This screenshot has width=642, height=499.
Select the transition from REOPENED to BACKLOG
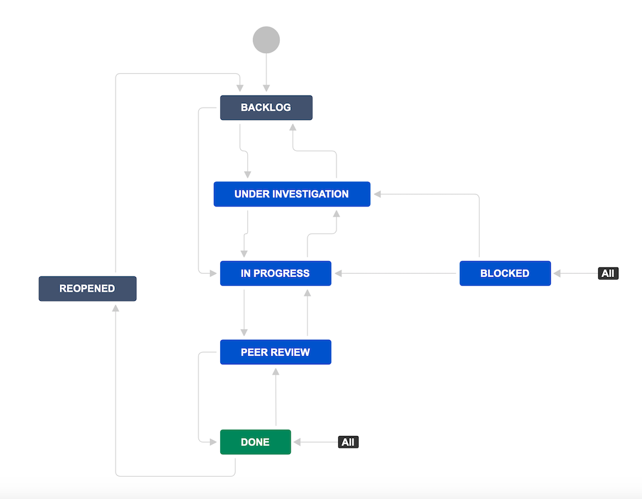[173, 75]
